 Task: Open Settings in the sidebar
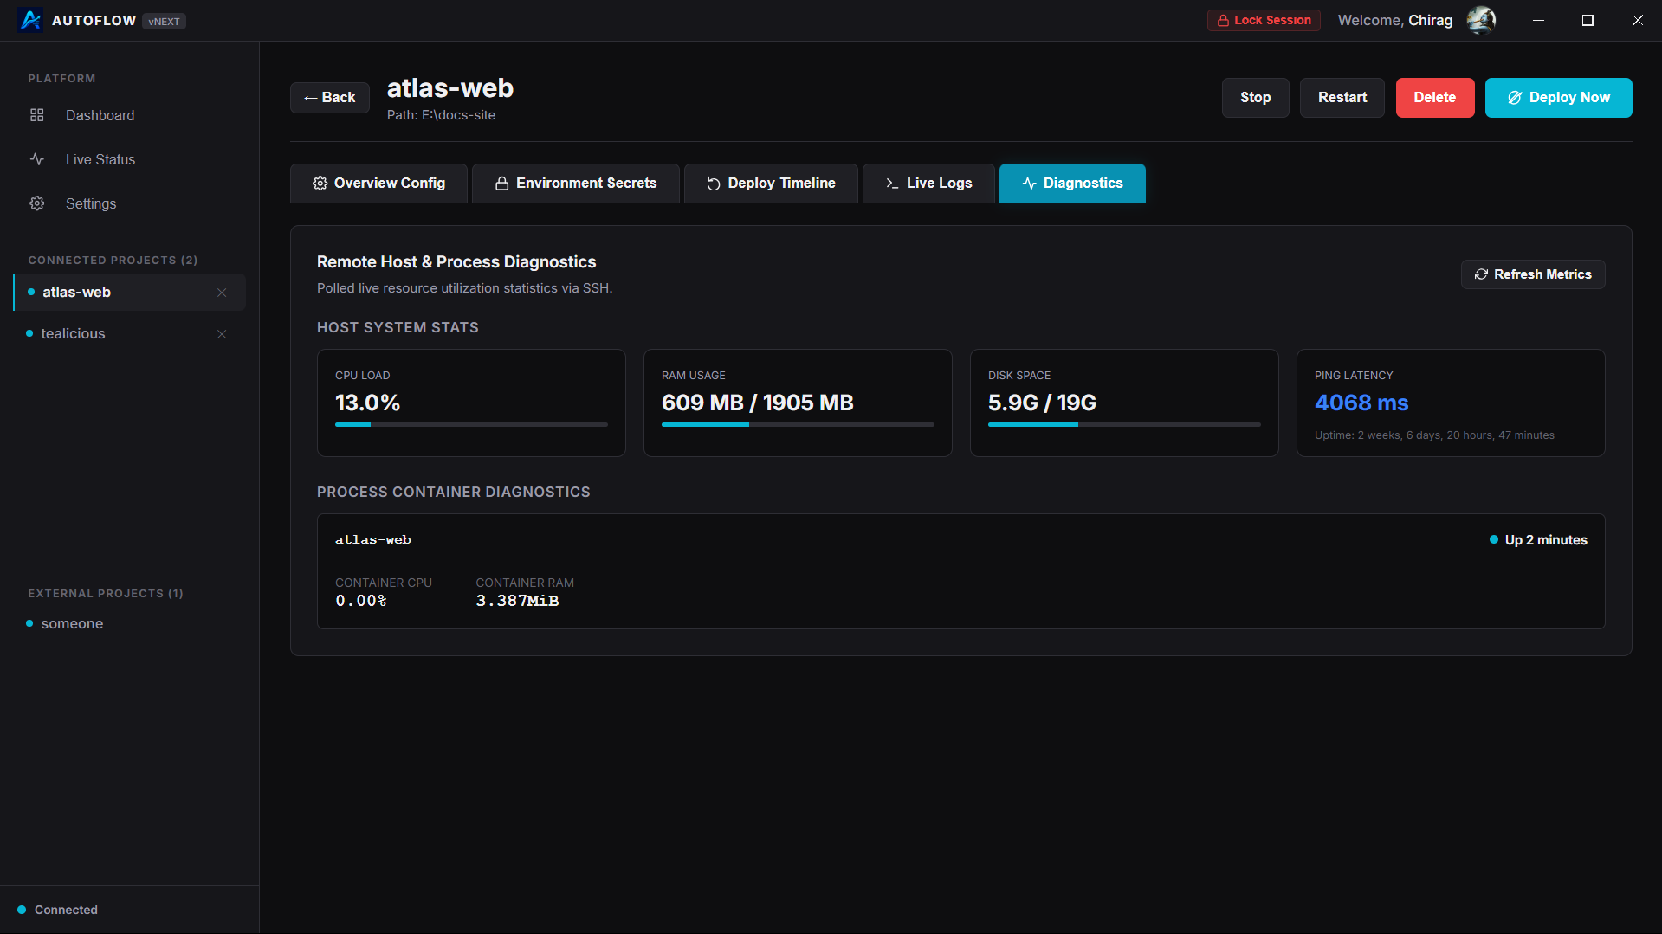pyautogui.click(x=130, y=203)
